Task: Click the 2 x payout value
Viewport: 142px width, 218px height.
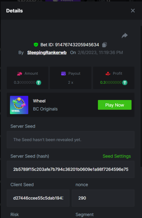Action: [71, 83]
